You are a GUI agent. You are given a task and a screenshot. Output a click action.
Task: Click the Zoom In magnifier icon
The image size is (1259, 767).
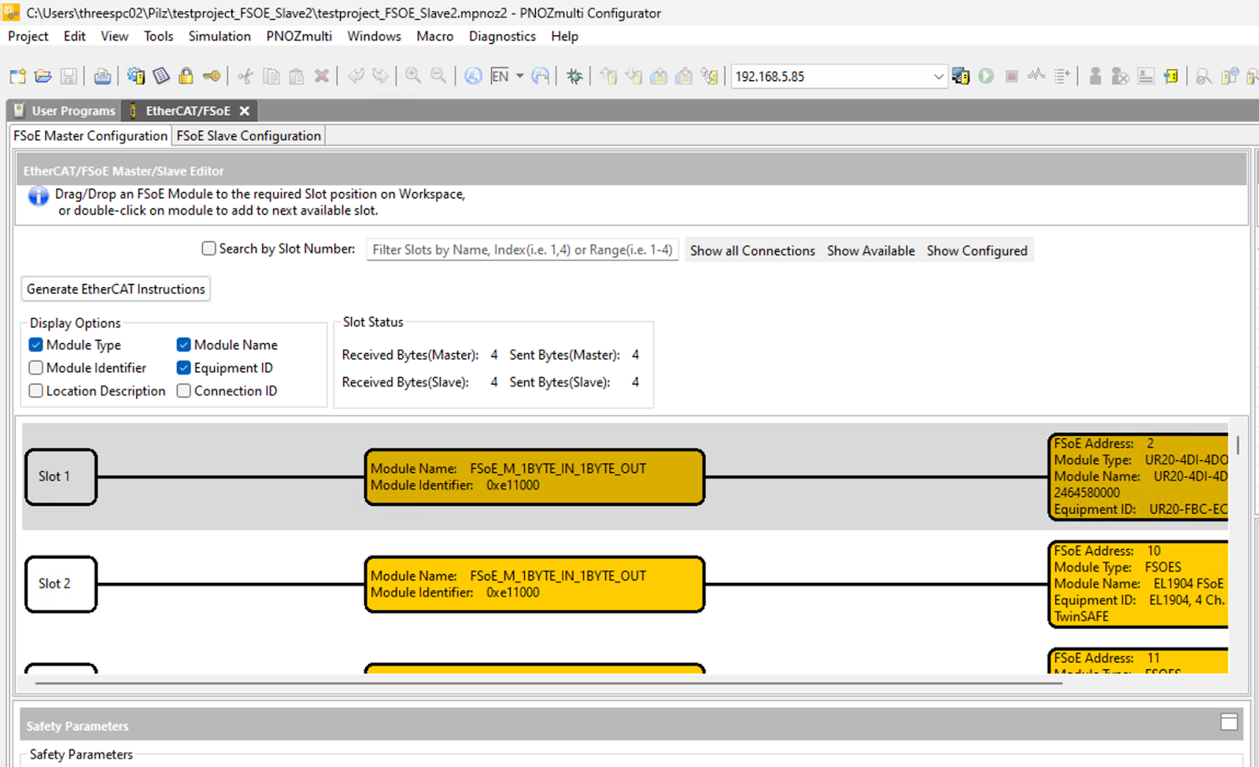pos(413,76)
